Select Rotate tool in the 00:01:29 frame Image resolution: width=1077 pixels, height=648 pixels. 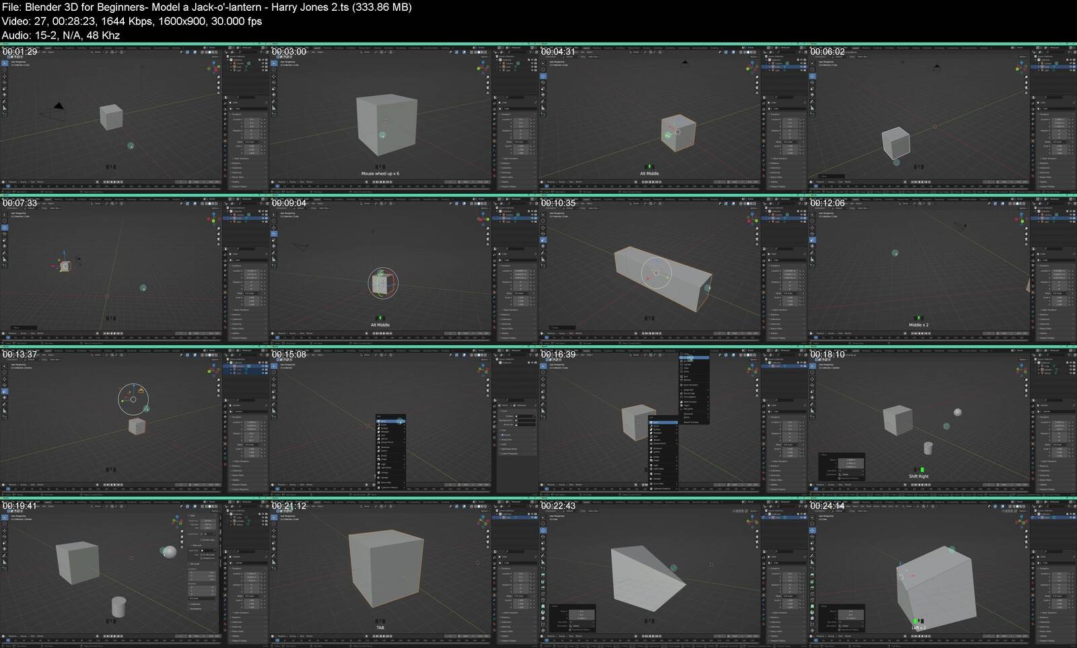pyautogui.click(x=4, y=82)
